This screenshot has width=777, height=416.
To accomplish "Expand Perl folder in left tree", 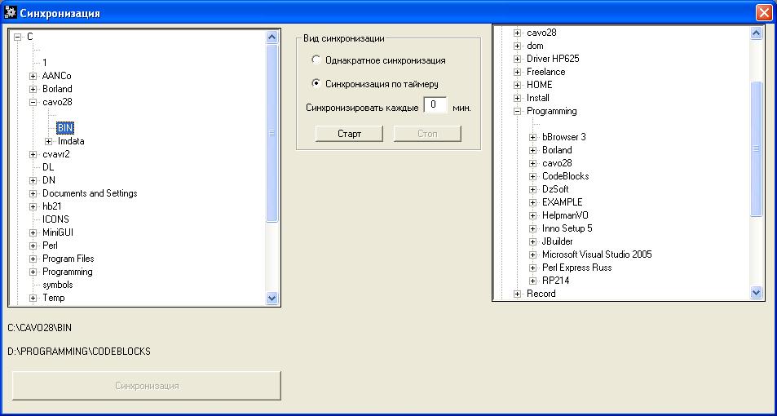I will [33, 246].
